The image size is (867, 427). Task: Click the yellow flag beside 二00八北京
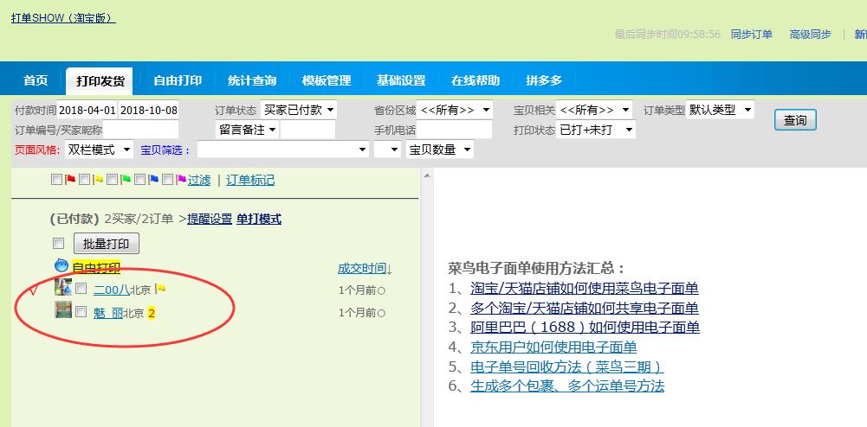160,290
